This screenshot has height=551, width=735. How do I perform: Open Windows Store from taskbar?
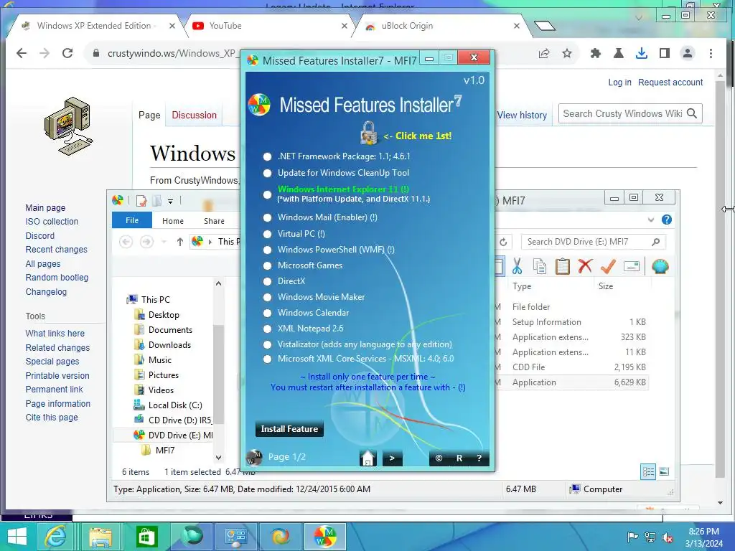[146, 537]
